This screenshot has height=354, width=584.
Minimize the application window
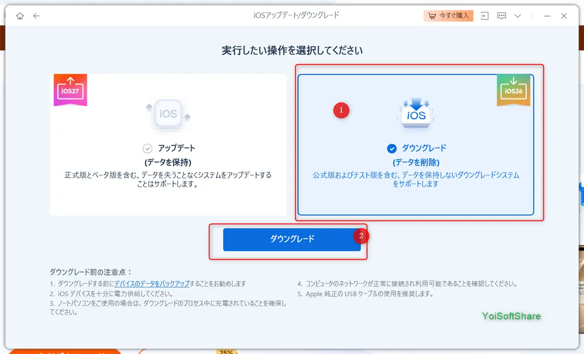coord(547,16)
